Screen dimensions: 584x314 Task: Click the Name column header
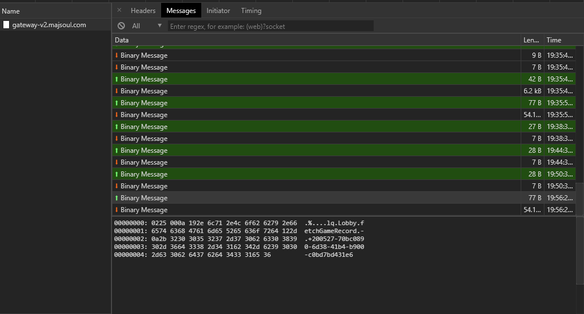coord(55,11)
